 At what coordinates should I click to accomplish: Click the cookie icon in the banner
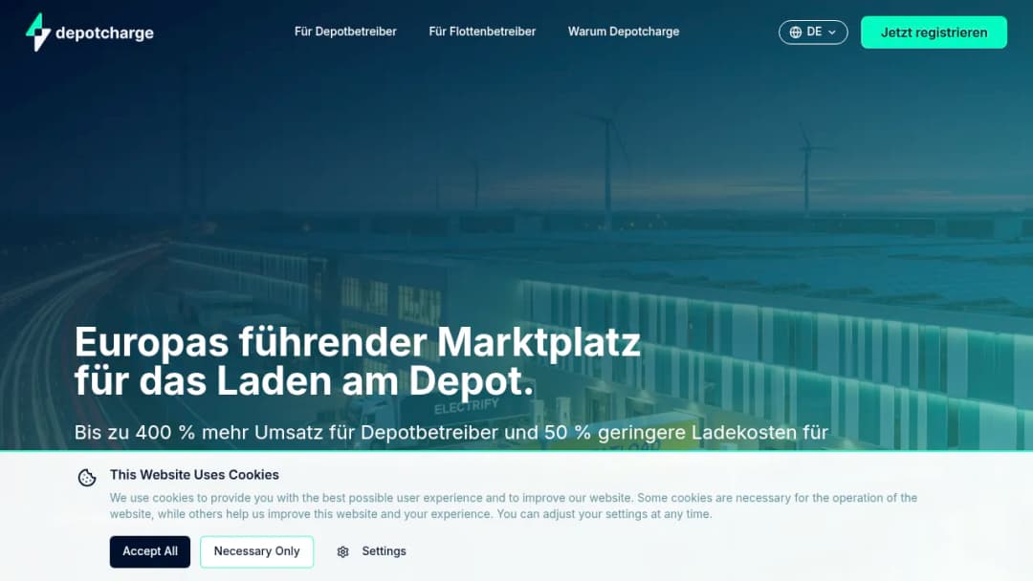point(87,478)
